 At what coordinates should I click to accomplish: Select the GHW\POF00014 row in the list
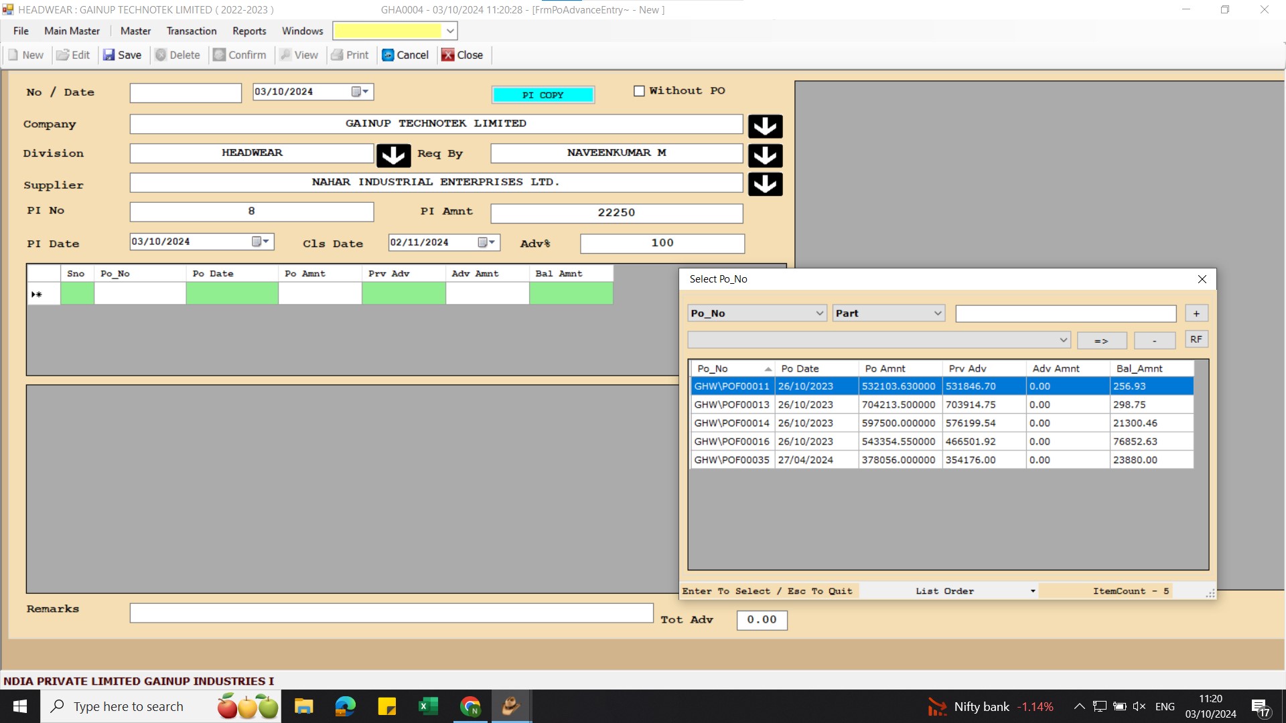point(732,423)
